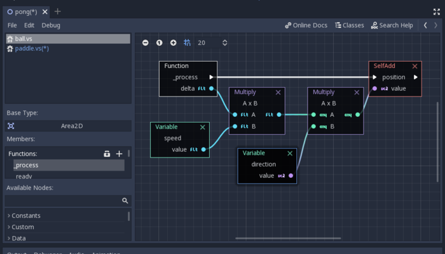Open the Debug menu
The image size is (445, 254).
51,25
